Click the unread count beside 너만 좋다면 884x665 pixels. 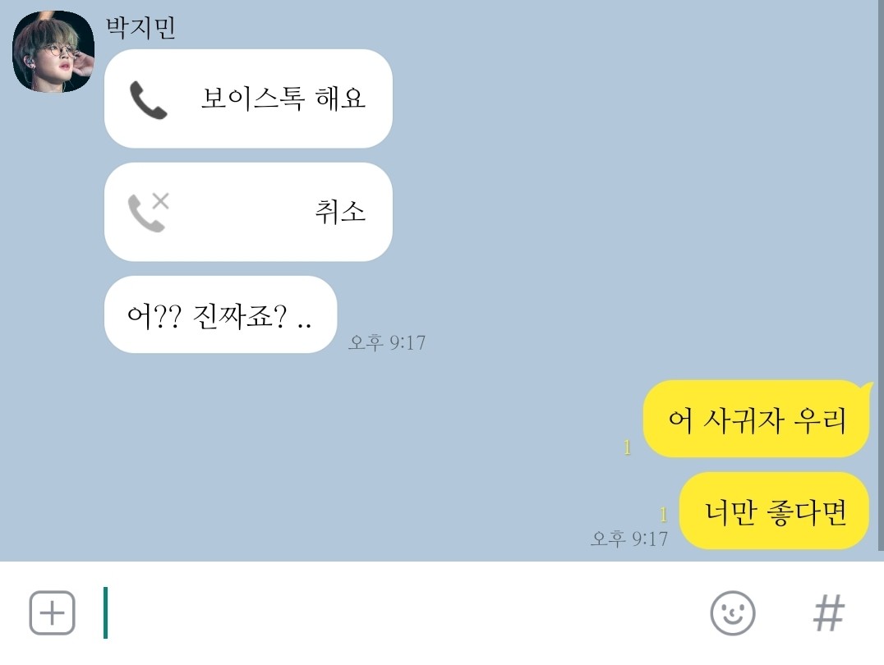tap(664, 514)
